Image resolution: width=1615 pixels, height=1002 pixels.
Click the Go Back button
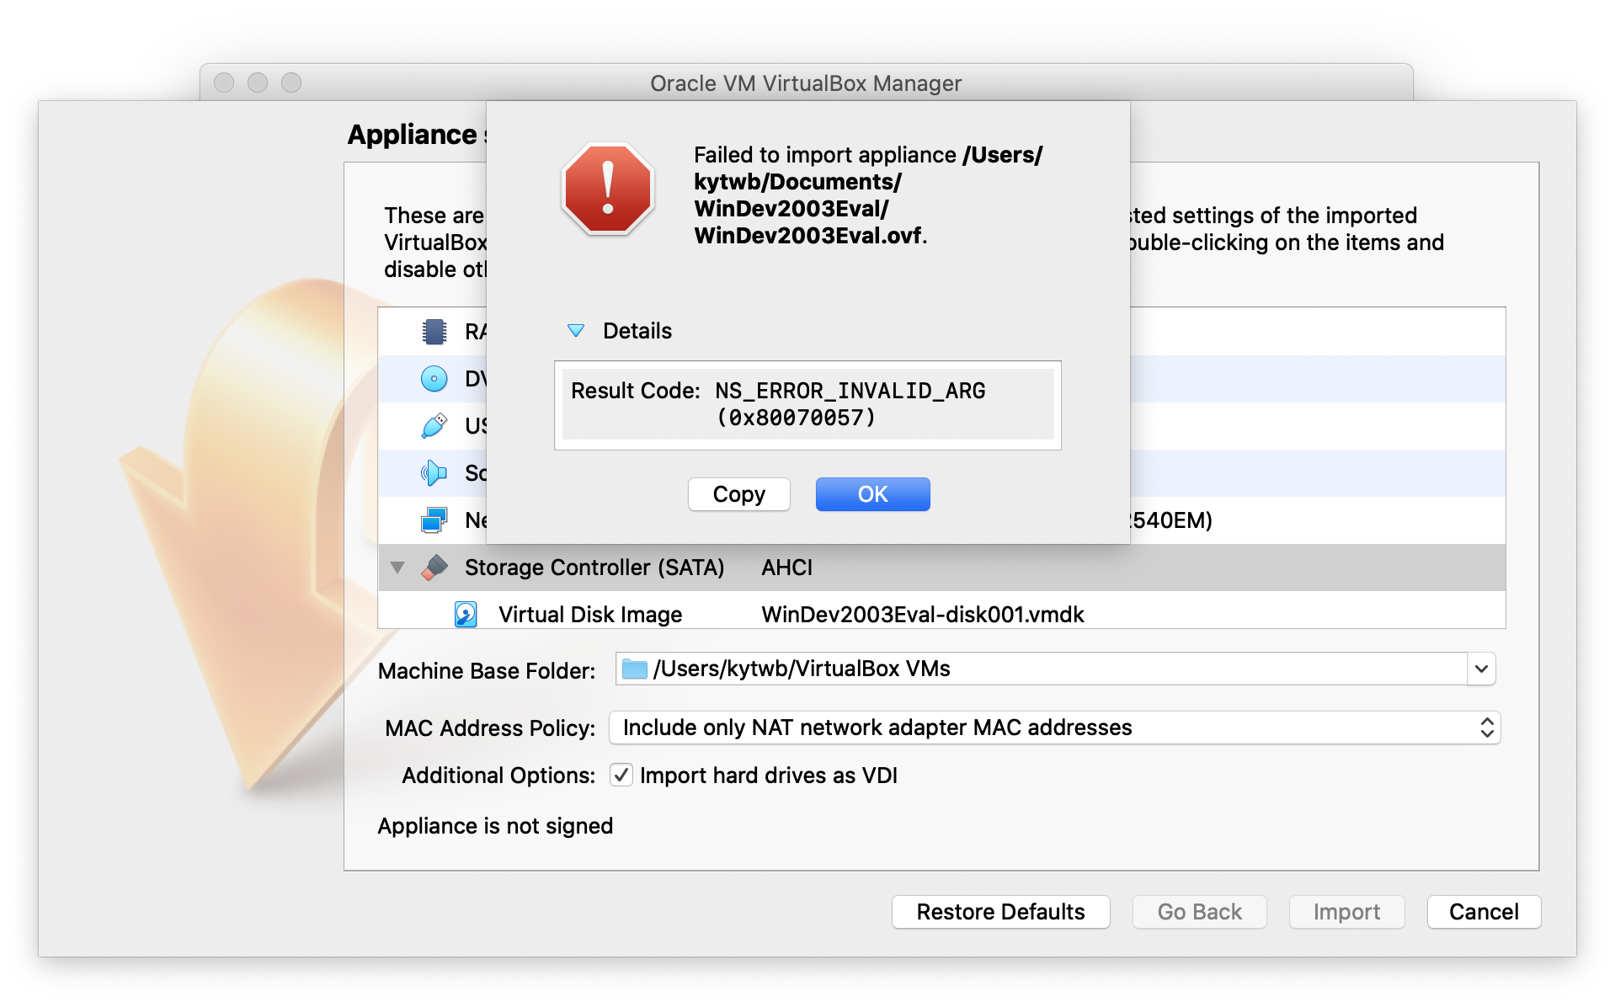(1199, 912)
